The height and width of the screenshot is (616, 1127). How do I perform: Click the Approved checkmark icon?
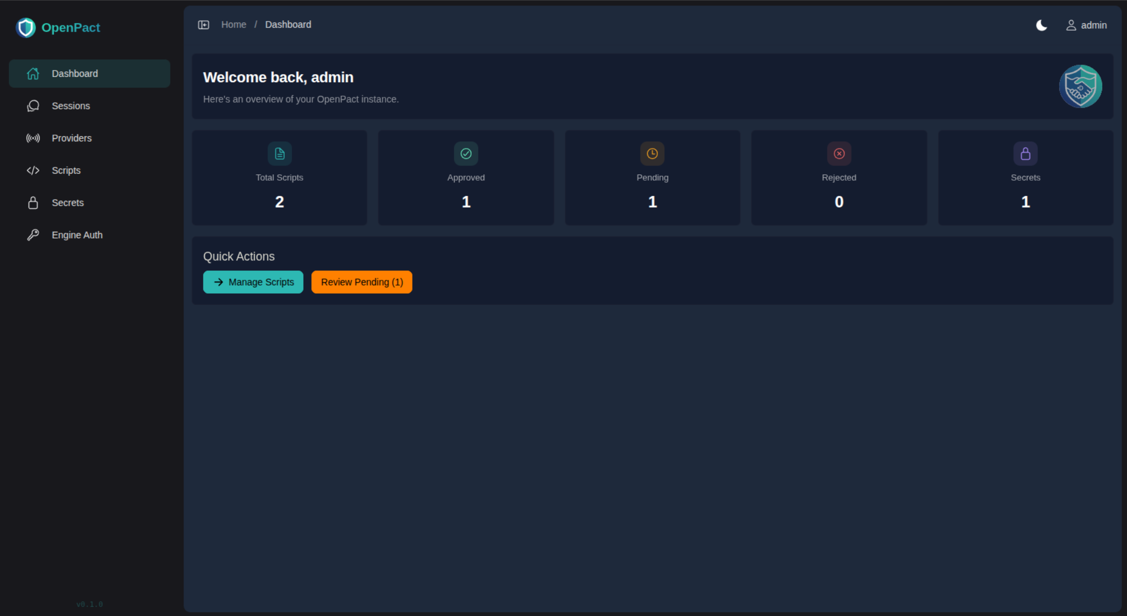coord(466,153)
